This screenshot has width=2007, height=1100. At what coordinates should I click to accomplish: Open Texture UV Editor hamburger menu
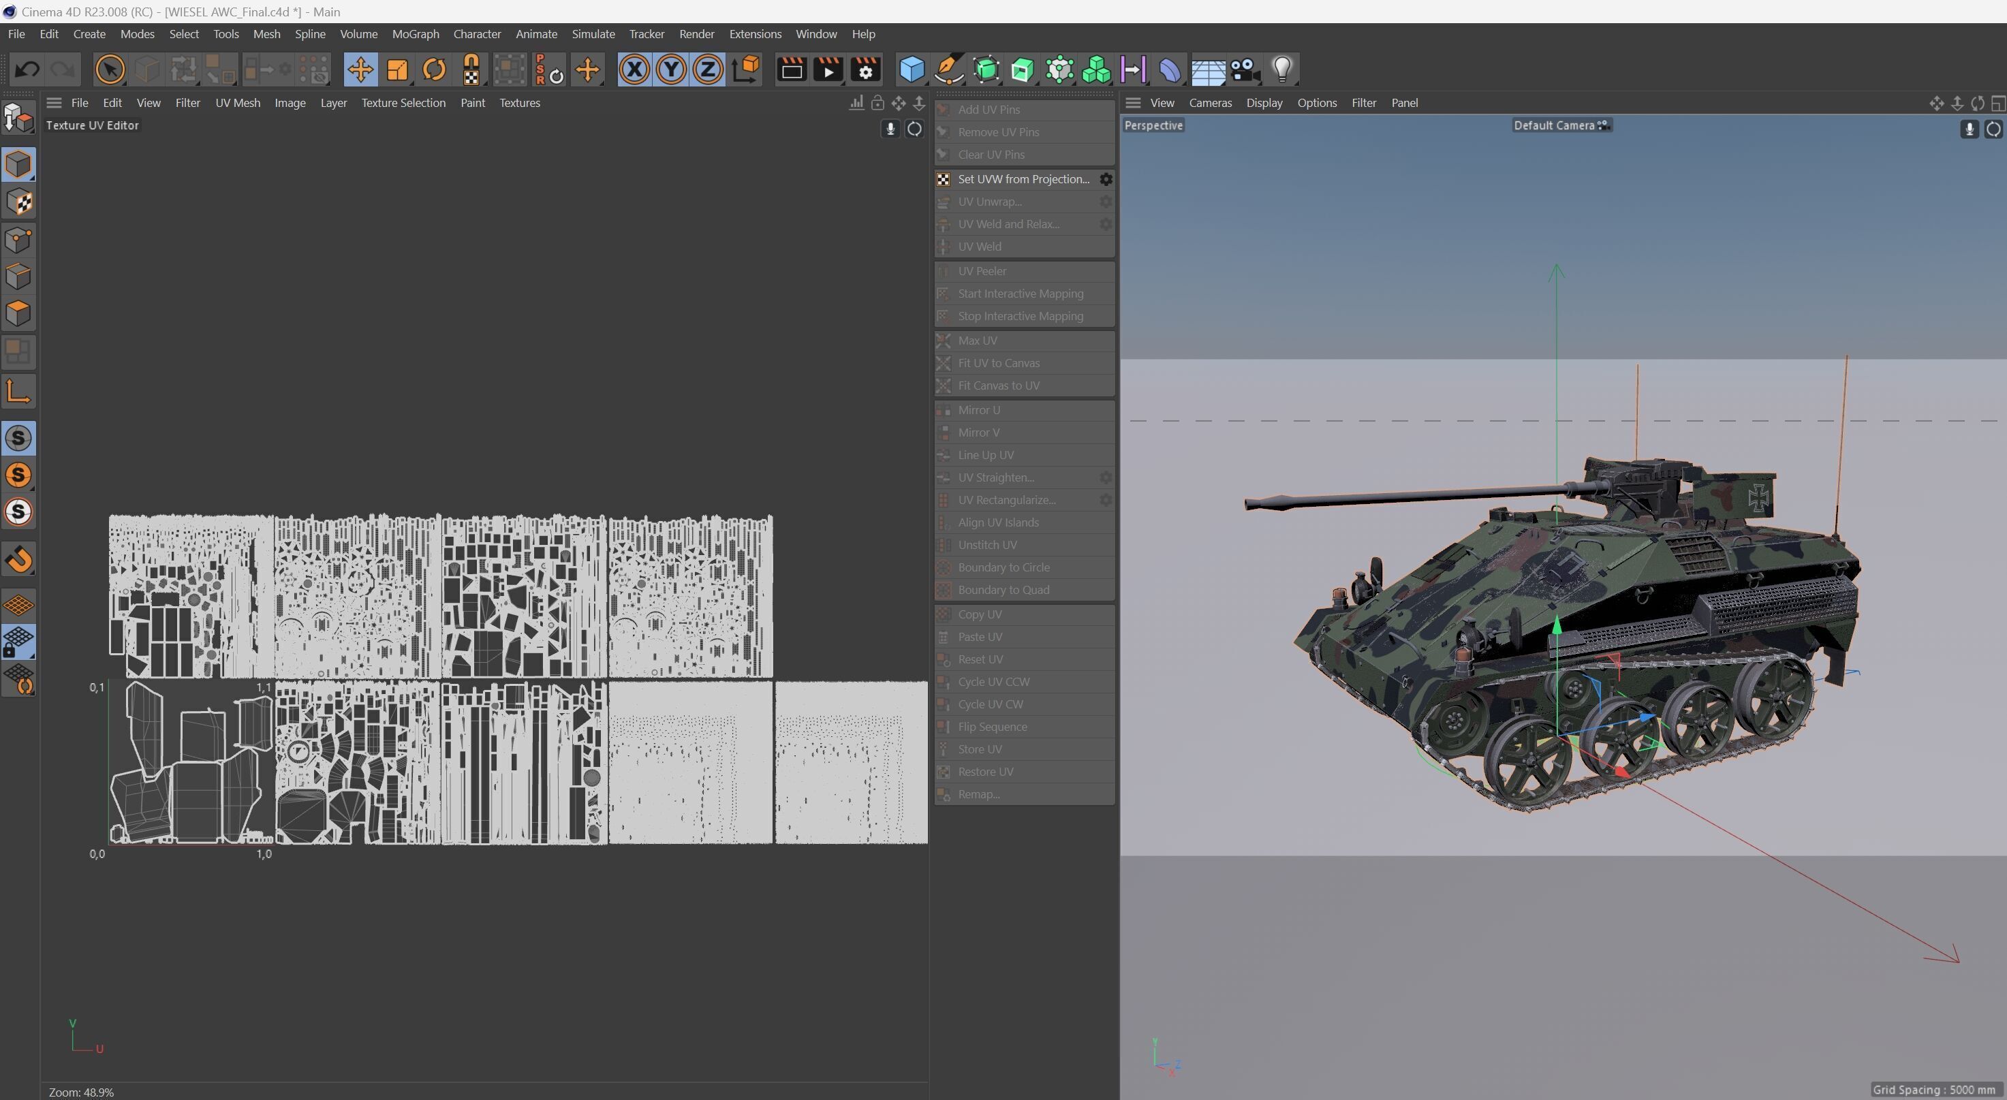tap(54, 103)
